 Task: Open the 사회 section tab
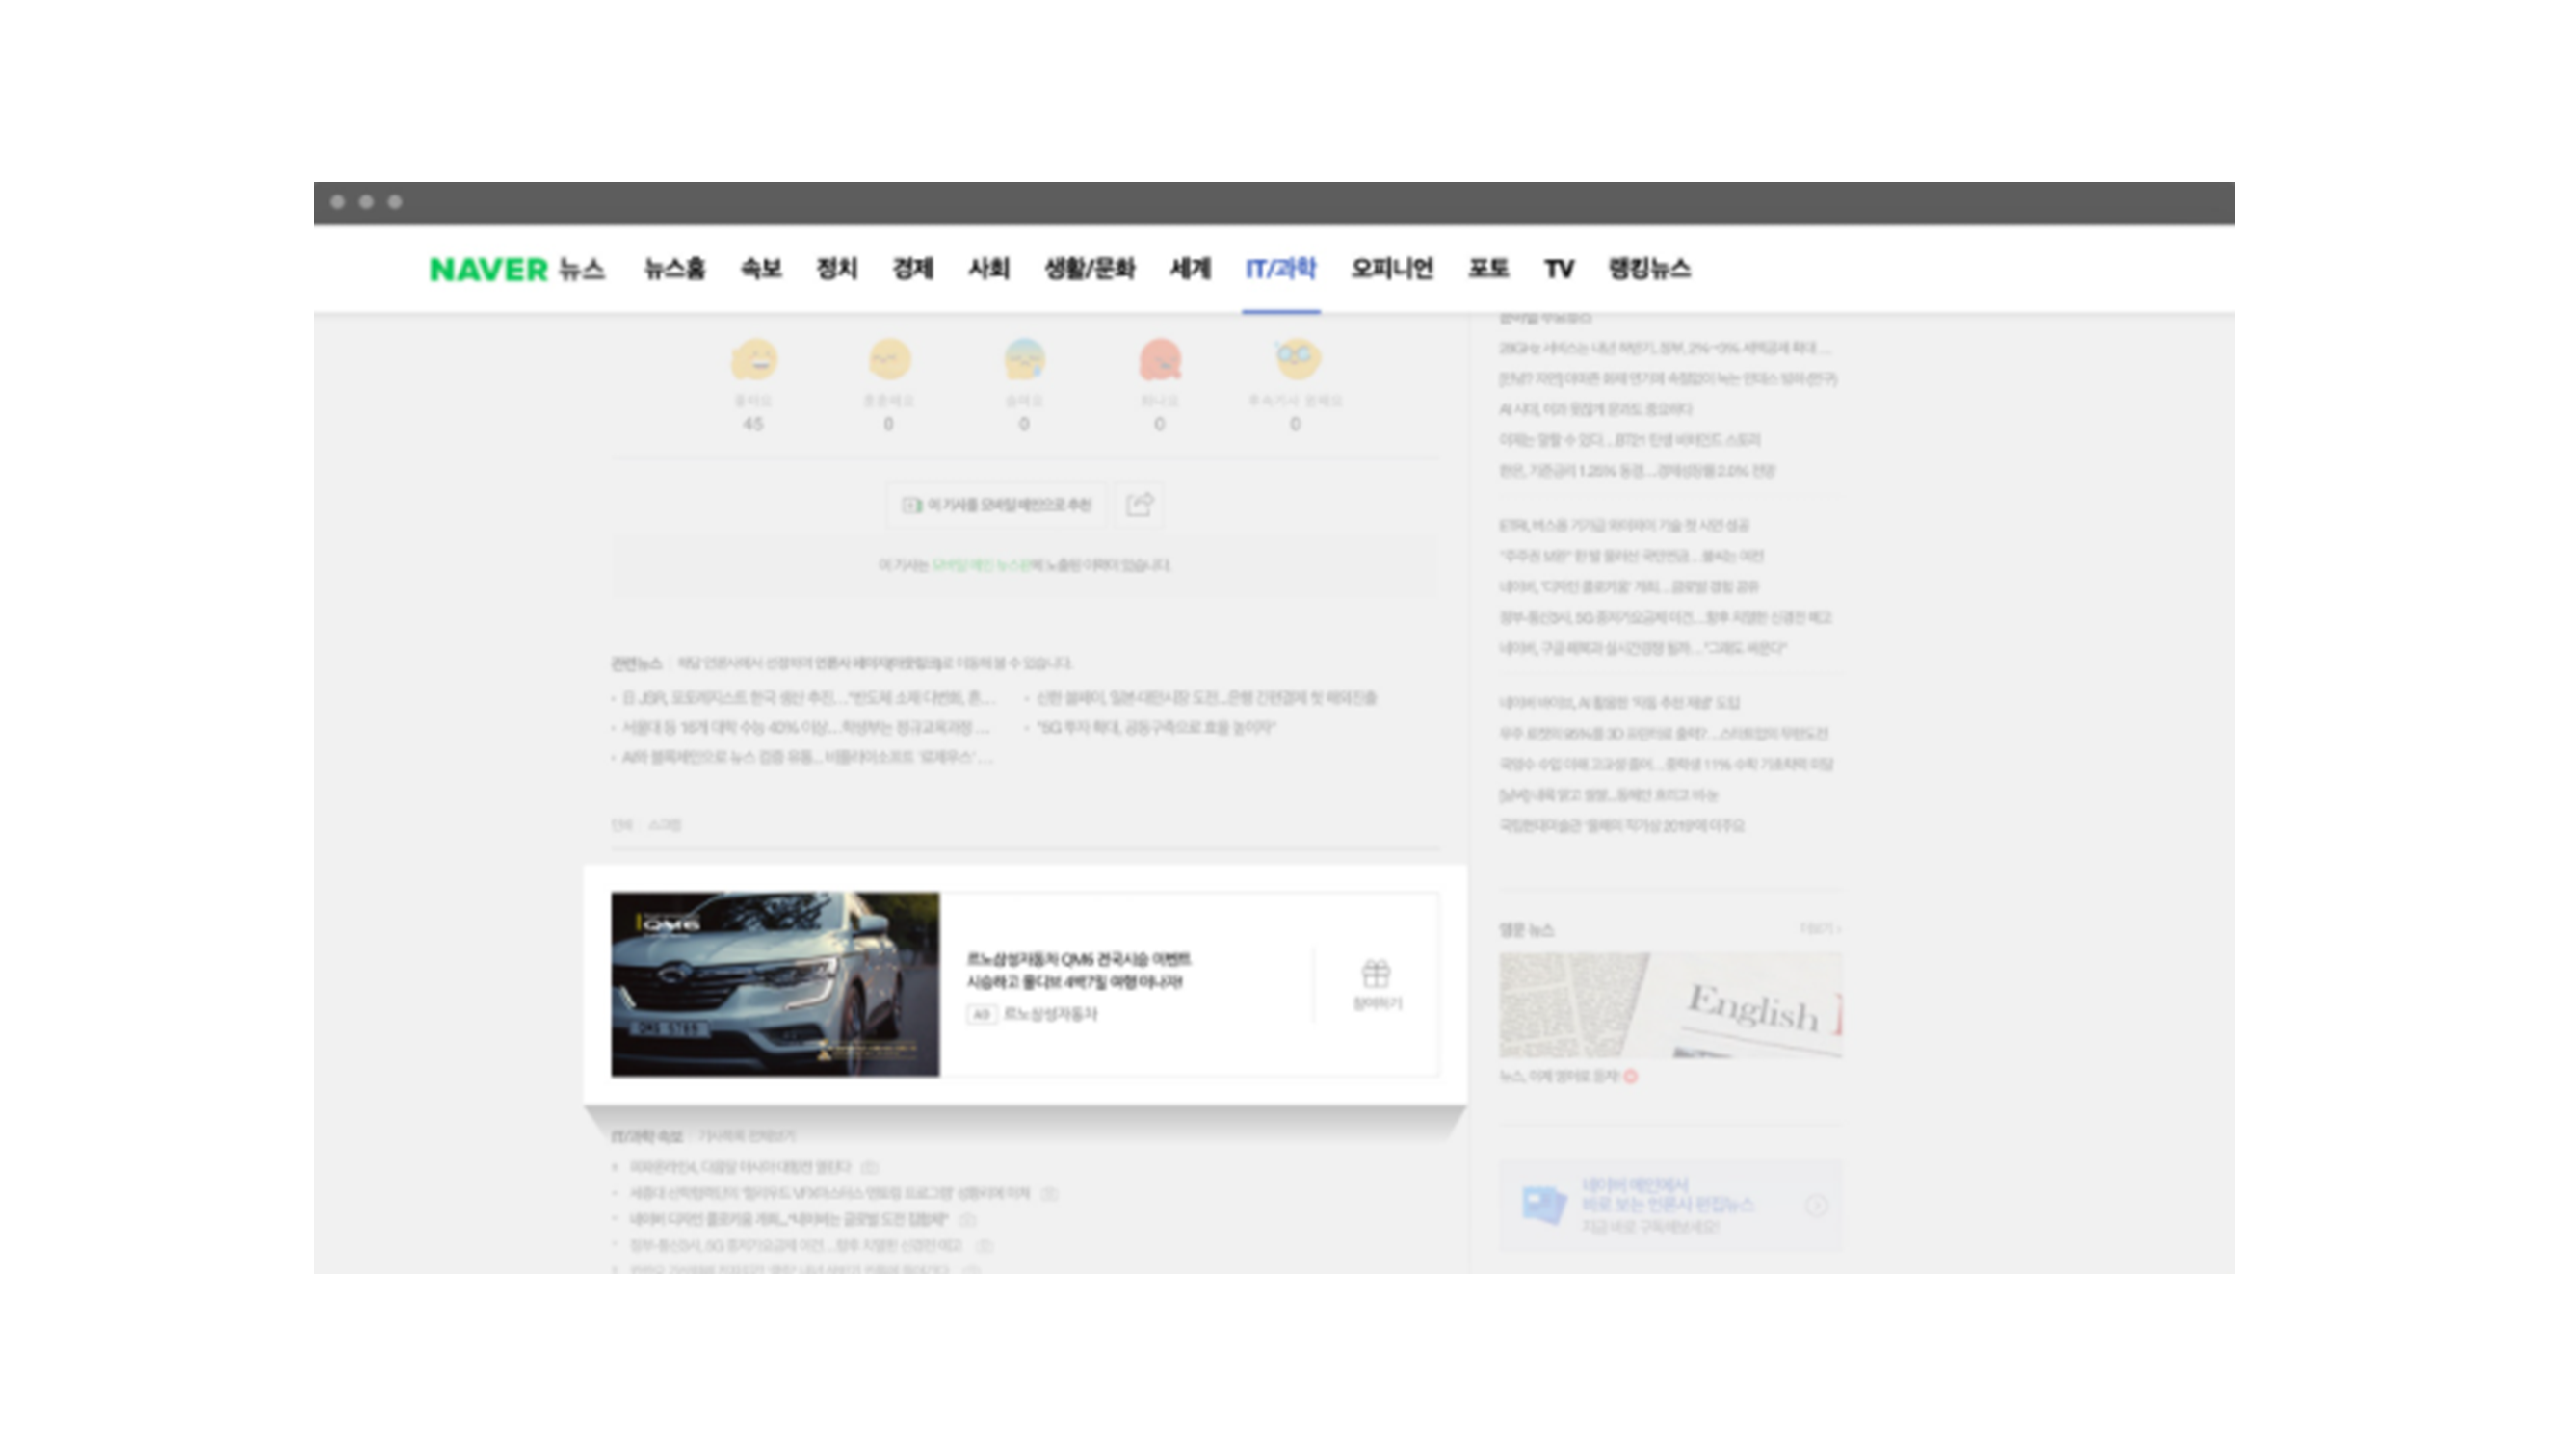988,268
